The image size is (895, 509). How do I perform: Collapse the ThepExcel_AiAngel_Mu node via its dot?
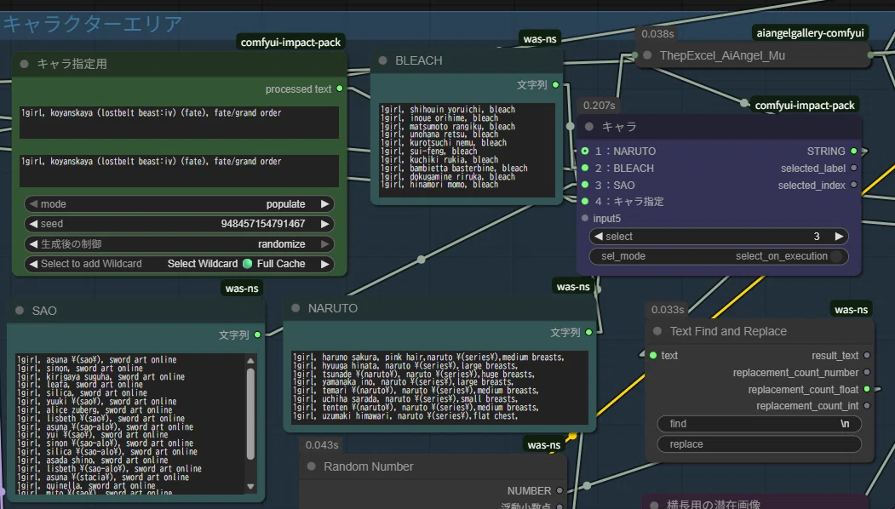point(647,55)
